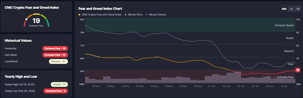Click the Neutral zone label on chart
The height and width of the screenshot is (98, 303).
click(289, 51)
